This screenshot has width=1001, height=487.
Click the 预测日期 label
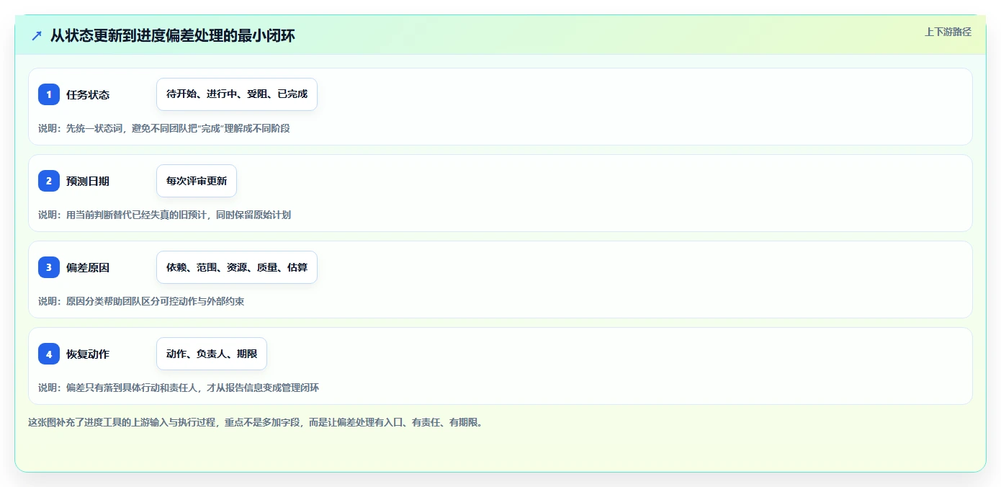(x=88, y=181)
